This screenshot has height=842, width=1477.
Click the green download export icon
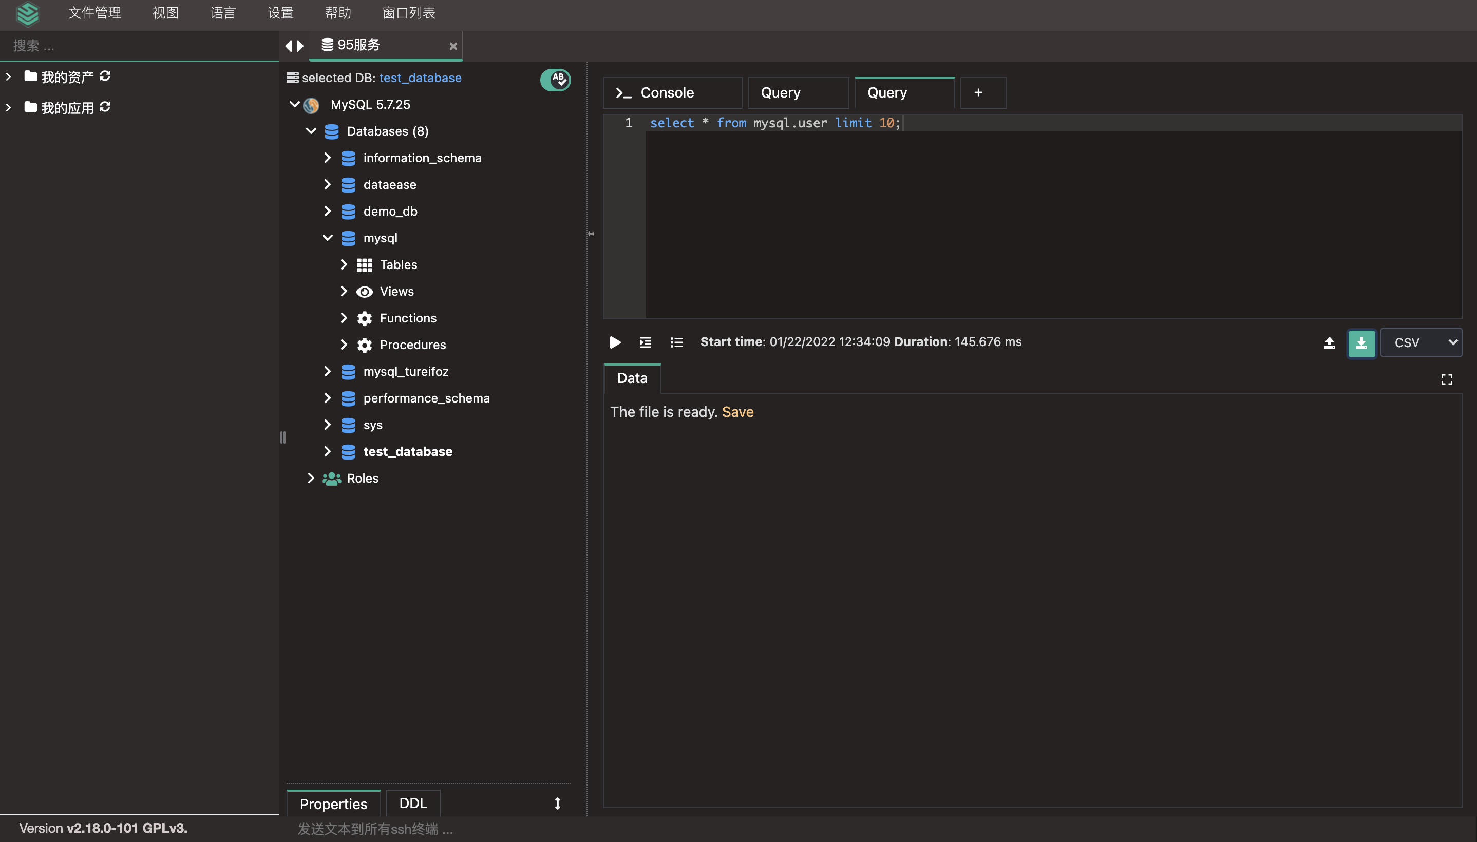click(1361, 343)
